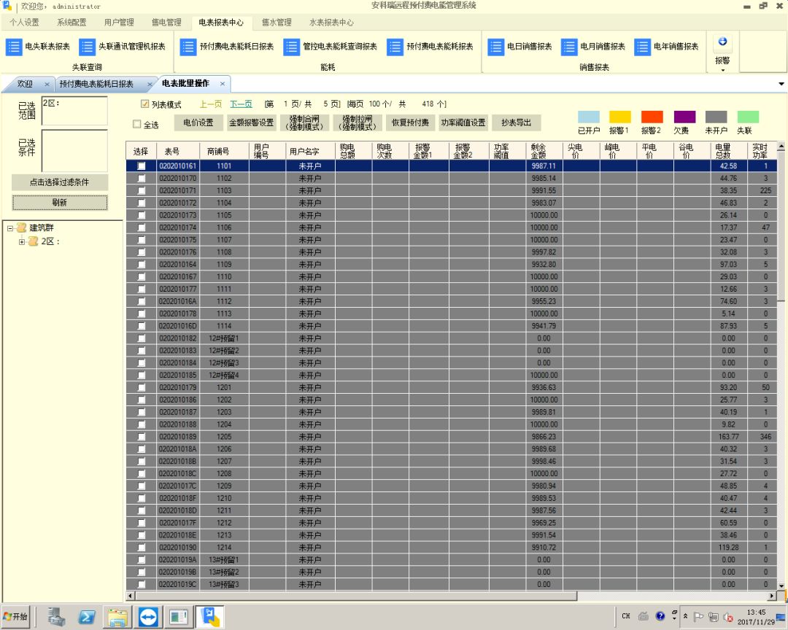Viewport: 788px width, 630px height.
Task: Switch to the 系统配置 menu tab
Action: click(x=72, y=22)
